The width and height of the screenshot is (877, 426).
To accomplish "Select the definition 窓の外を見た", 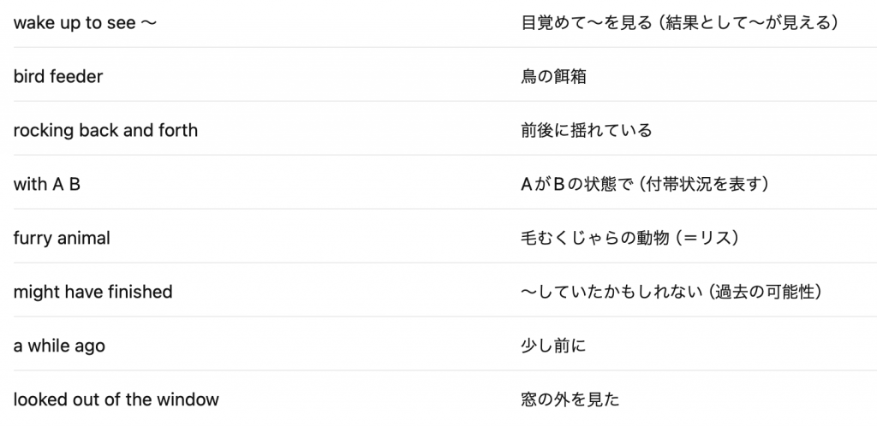I will pos(570,399).
